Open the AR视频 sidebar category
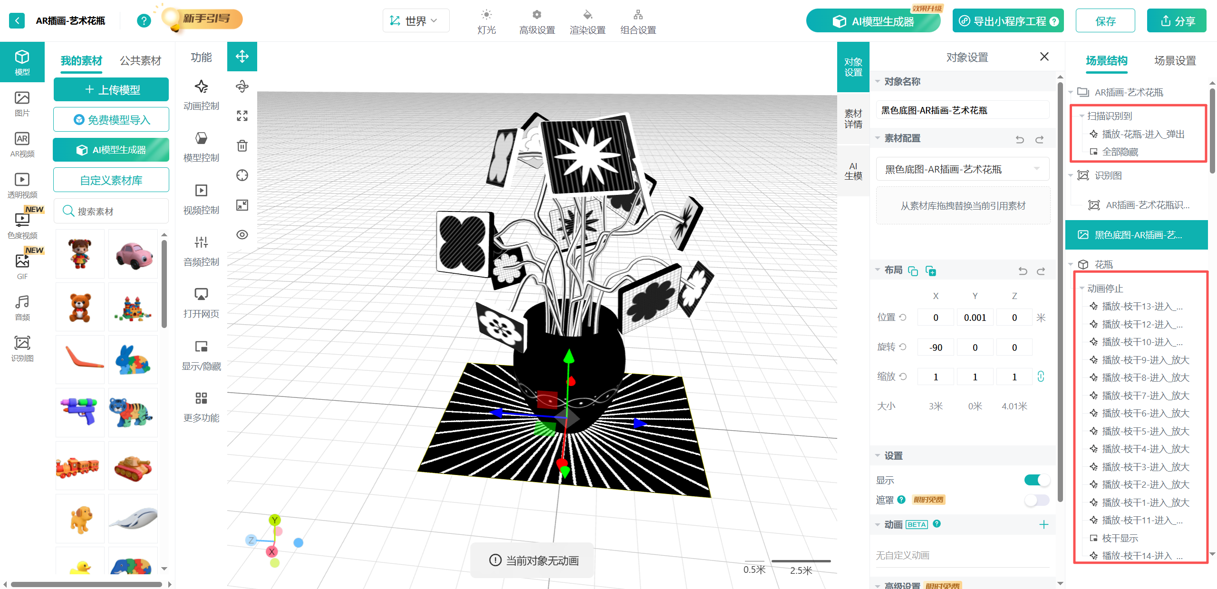The height and width of the screenshot is (589, 1217). 22,144
